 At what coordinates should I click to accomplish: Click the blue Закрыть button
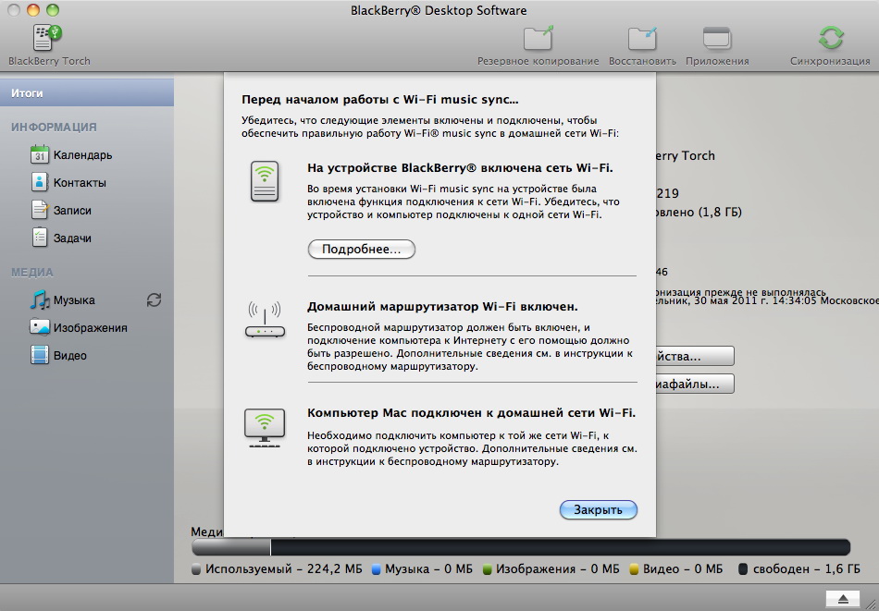(598, 509)
